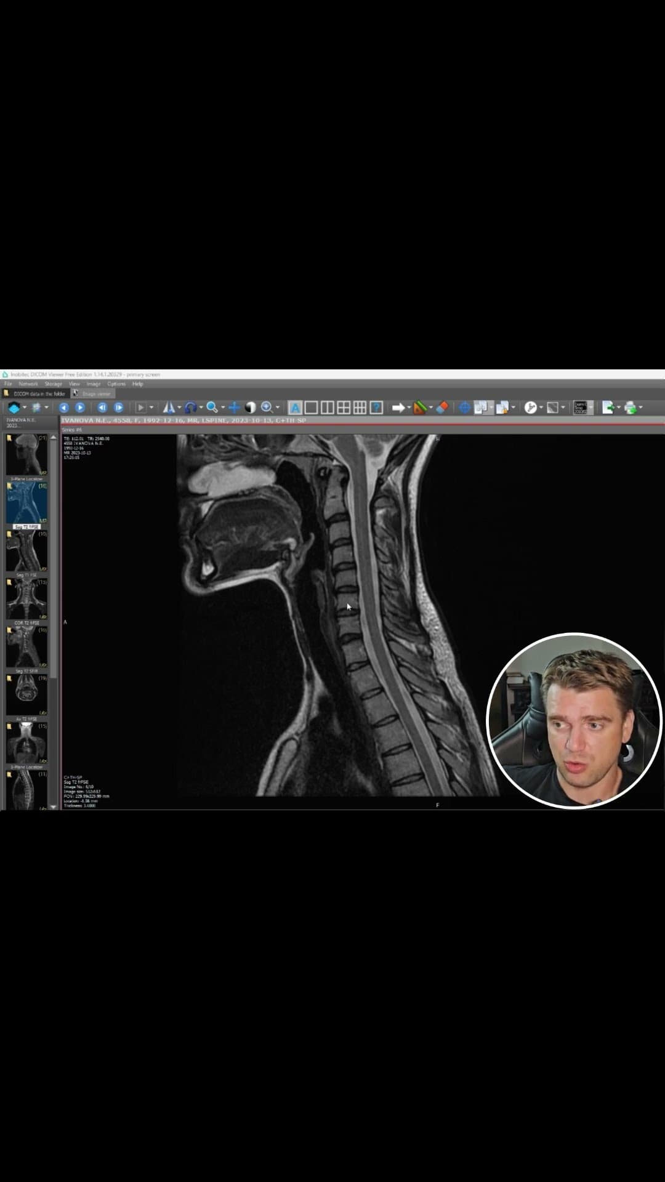Toggle the scout lines display icon
665x1182 pixels.
pos(580,408)
